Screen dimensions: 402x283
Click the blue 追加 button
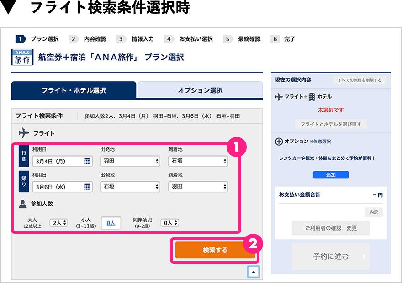(331, 175)
